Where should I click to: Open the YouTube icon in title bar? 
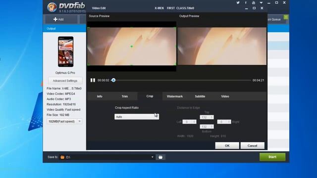click(253, 2)
